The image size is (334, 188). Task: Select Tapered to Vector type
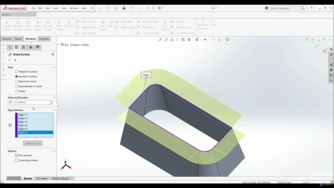pyautogui.click(x=16, y=81)
